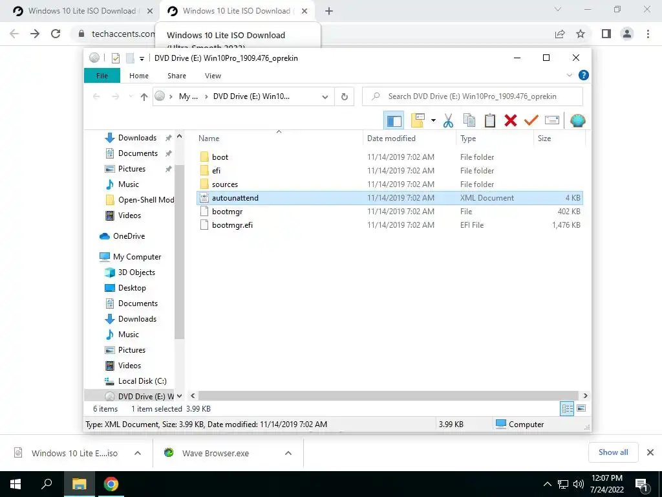Screen dimensions: 662x497
Task: Refresh the DVD Drive folder view
Action: coord(345,97)
